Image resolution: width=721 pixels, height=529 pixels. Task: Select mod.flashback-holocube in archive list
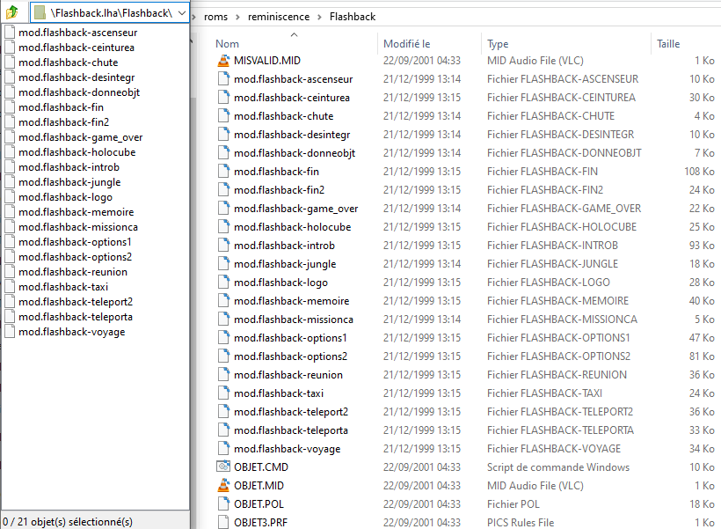click(x=76, y=152)
